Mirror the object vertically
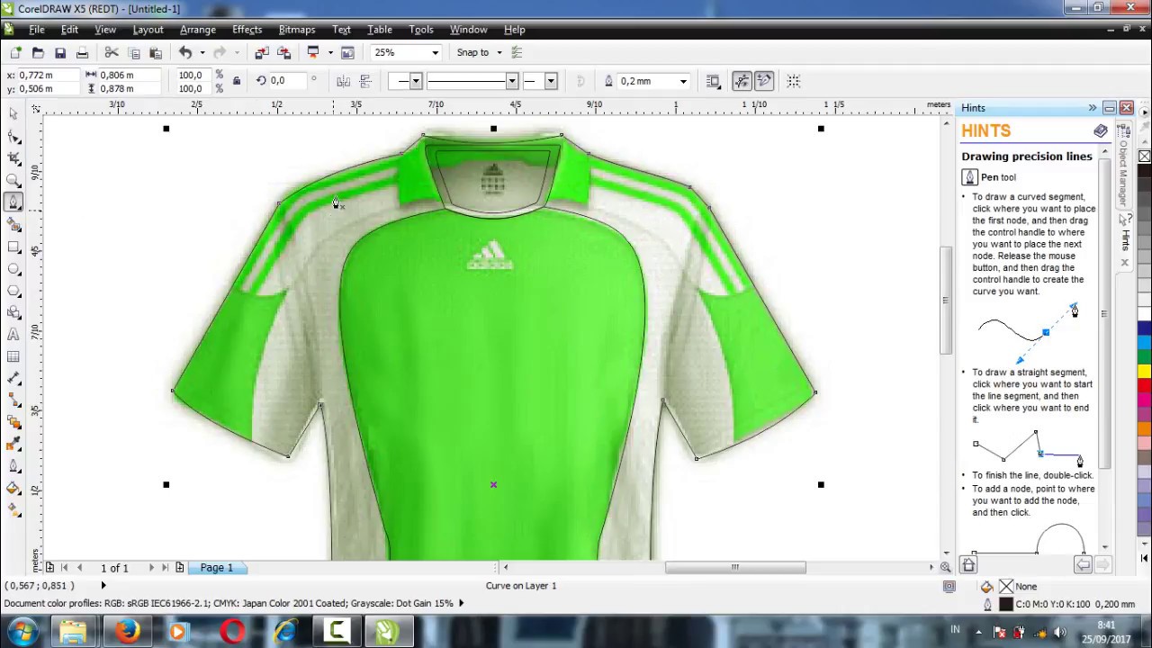Viewport: 1152px width, 648px height. 365,81
